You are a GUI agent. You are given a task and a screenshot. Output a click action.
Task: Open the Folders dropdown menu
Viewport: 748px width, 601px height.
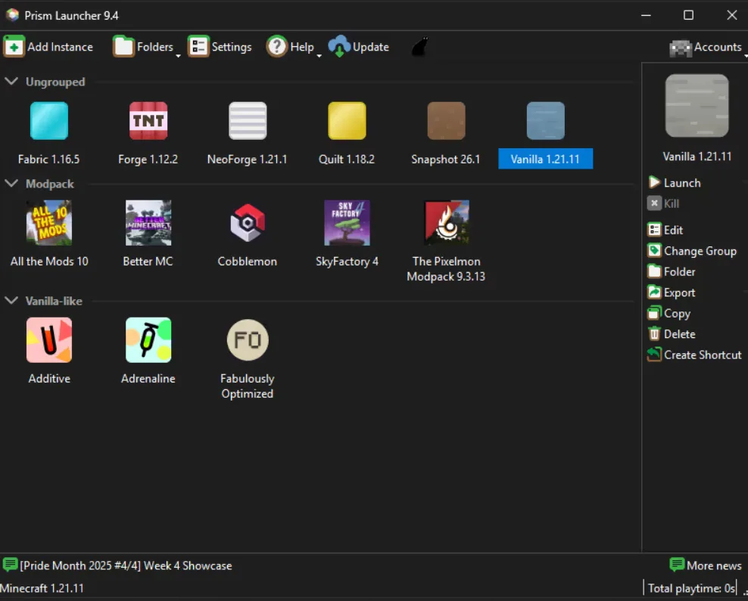tap(146, 47)
